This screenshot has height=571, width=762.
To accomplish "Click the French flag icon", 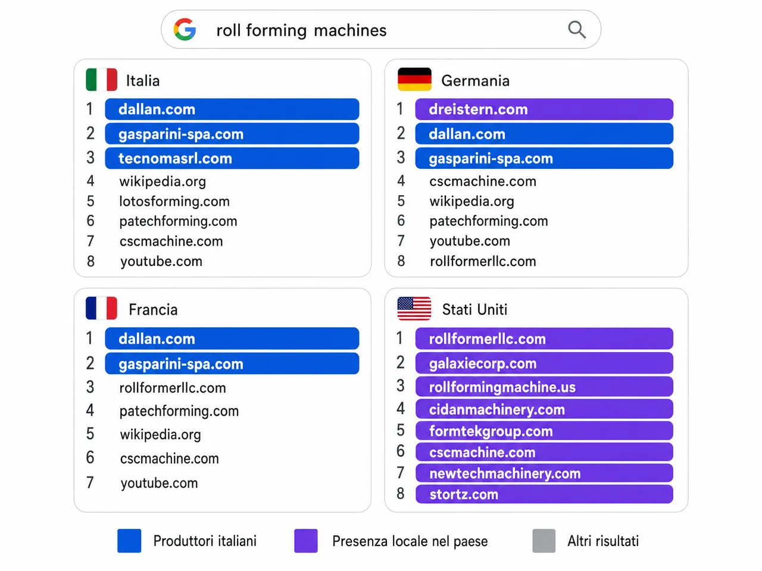I will (101, 309).
